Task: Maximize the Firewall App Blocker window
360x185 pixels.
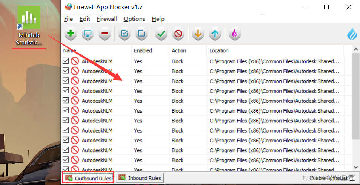Action: pos(326,7)
